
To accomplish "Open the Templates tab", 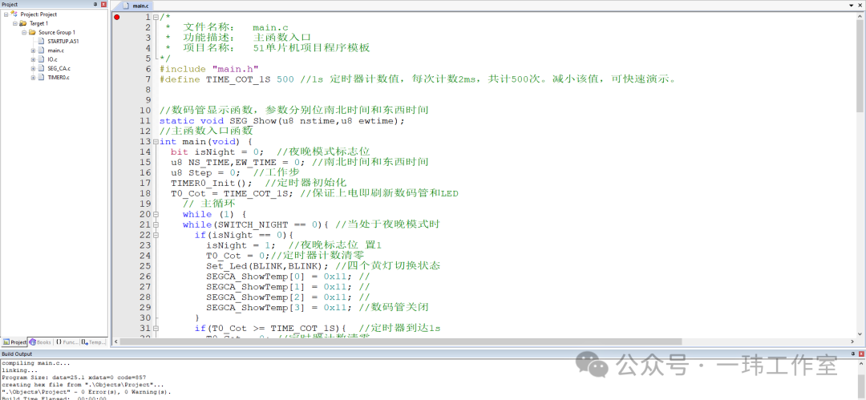I will tap(94, 342).
